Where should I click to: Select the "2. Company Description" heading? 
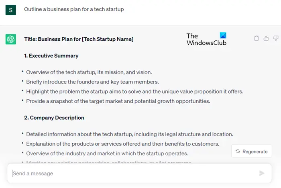[54, 118]
